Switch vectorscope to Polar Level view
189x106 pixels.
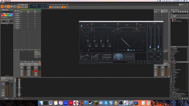pos(131,50)
